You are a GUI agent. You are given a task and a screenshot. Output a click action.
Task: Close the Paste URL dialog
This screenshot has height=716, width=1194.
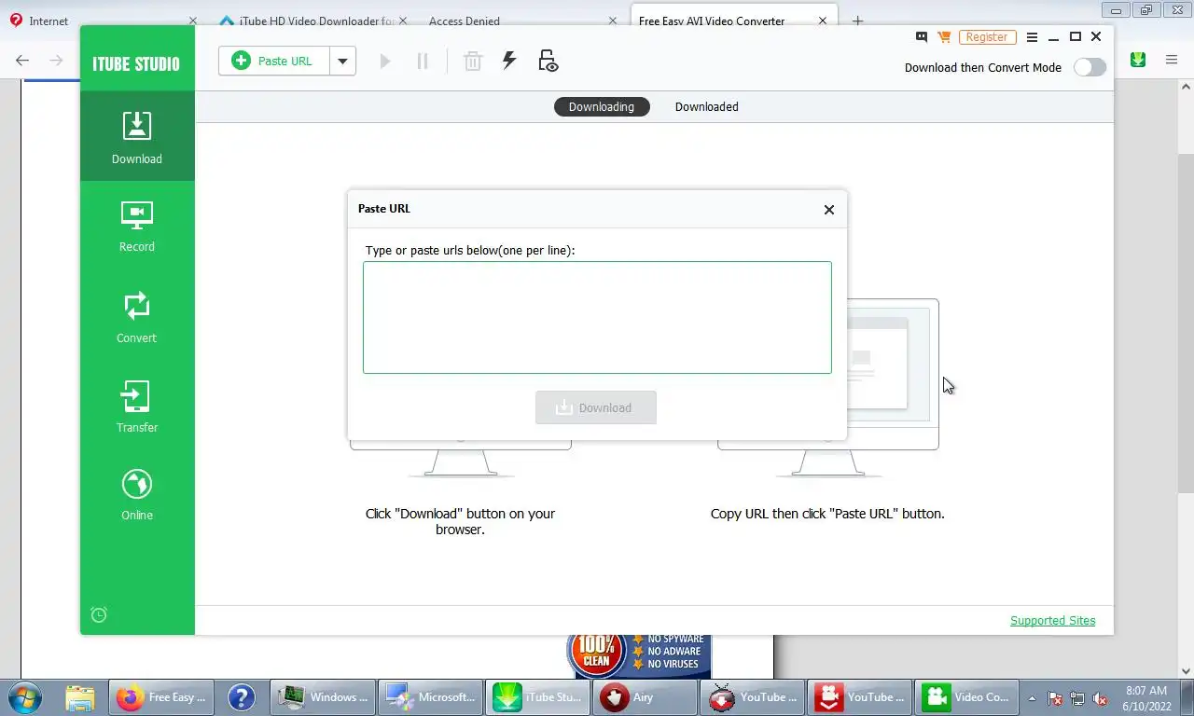coord(829,210)
